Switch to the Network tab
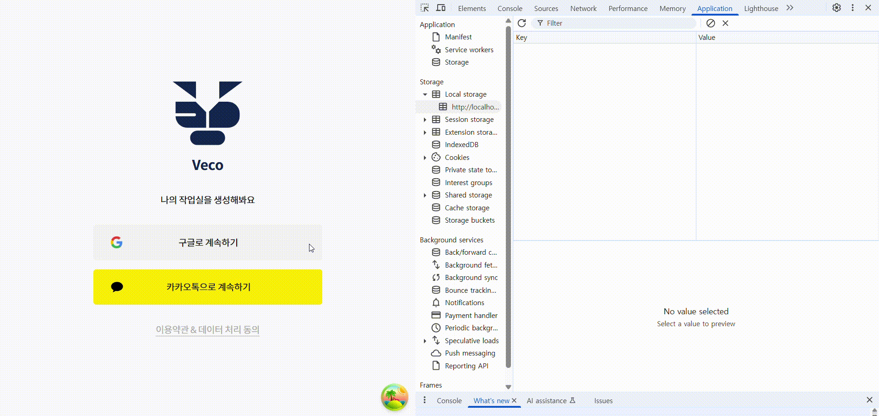The width and height of the screenshot is (879, 416). pyautogui.click(x=583, y=8)
